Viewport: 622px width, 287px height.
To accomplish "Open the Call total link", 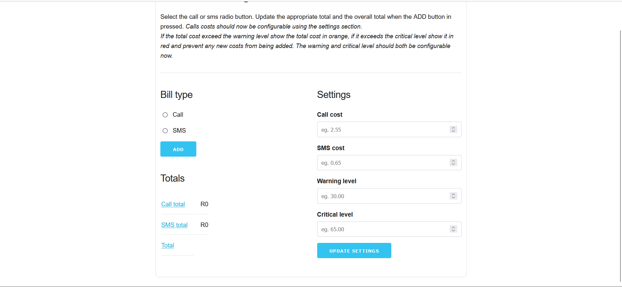I will pyautogui.click(x=173, y=204).
